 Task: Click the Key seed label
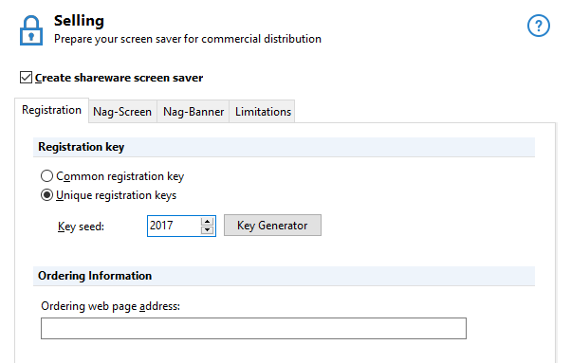pos(81,227)
